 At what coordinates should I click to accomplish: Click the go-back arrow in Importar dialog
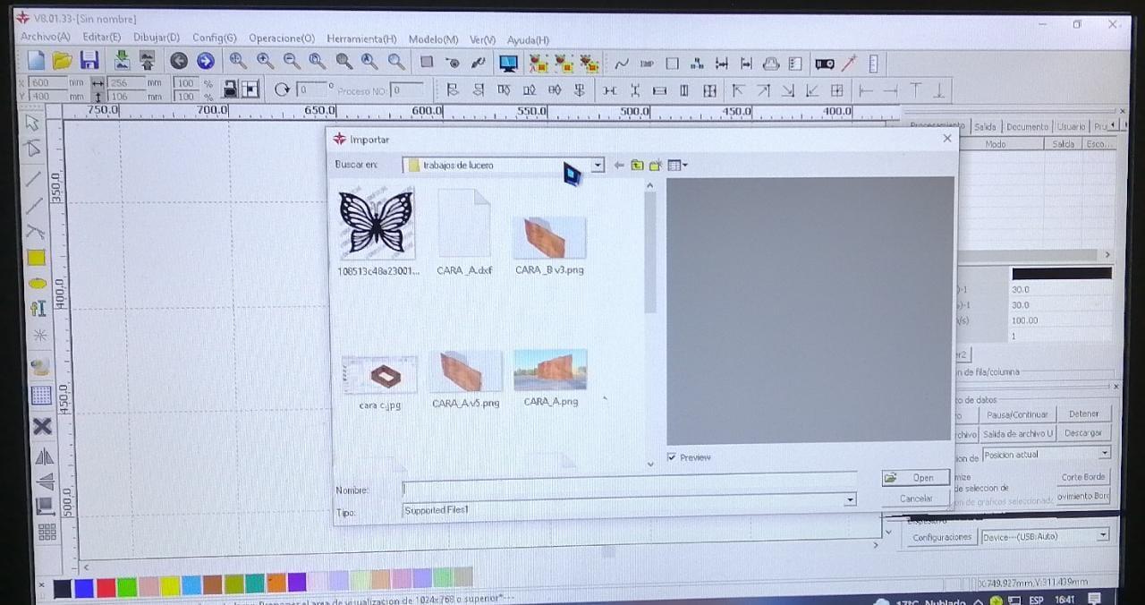point(619,166)
